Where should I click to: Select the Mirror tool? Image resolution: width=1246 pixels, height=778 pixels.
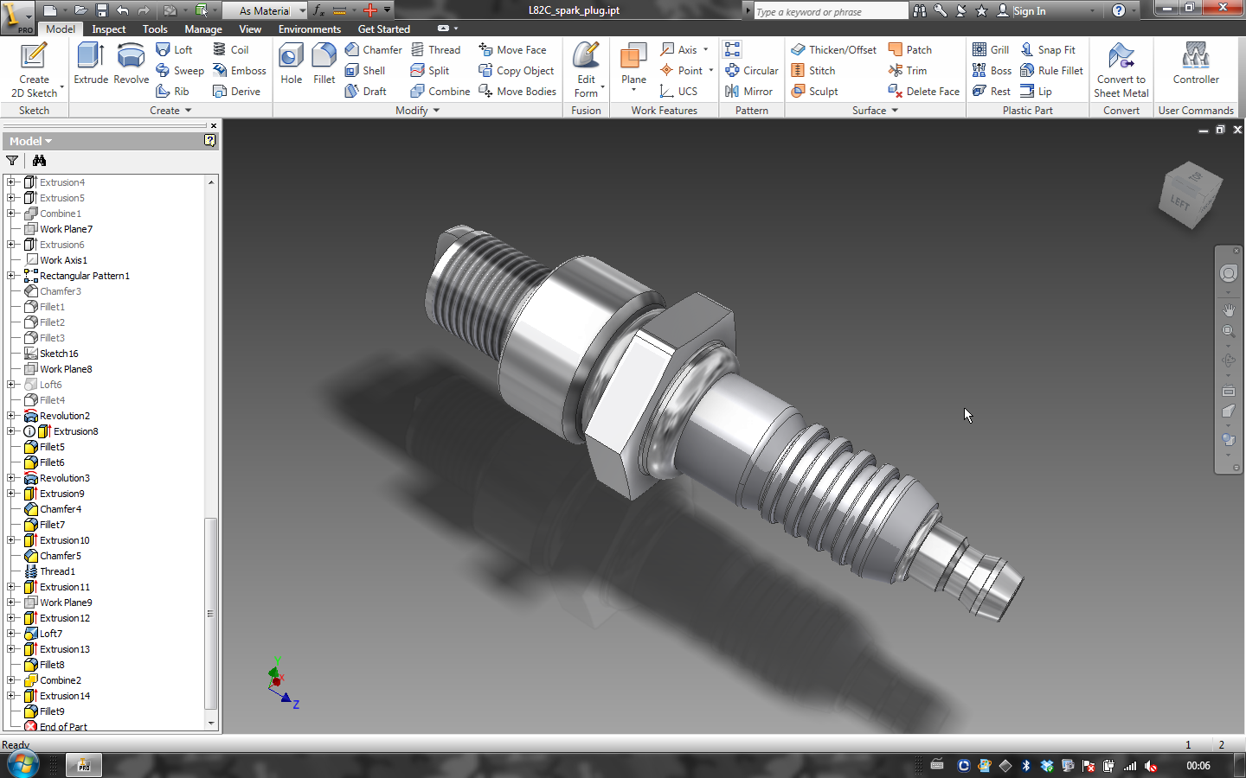click(x=749, y=92)
